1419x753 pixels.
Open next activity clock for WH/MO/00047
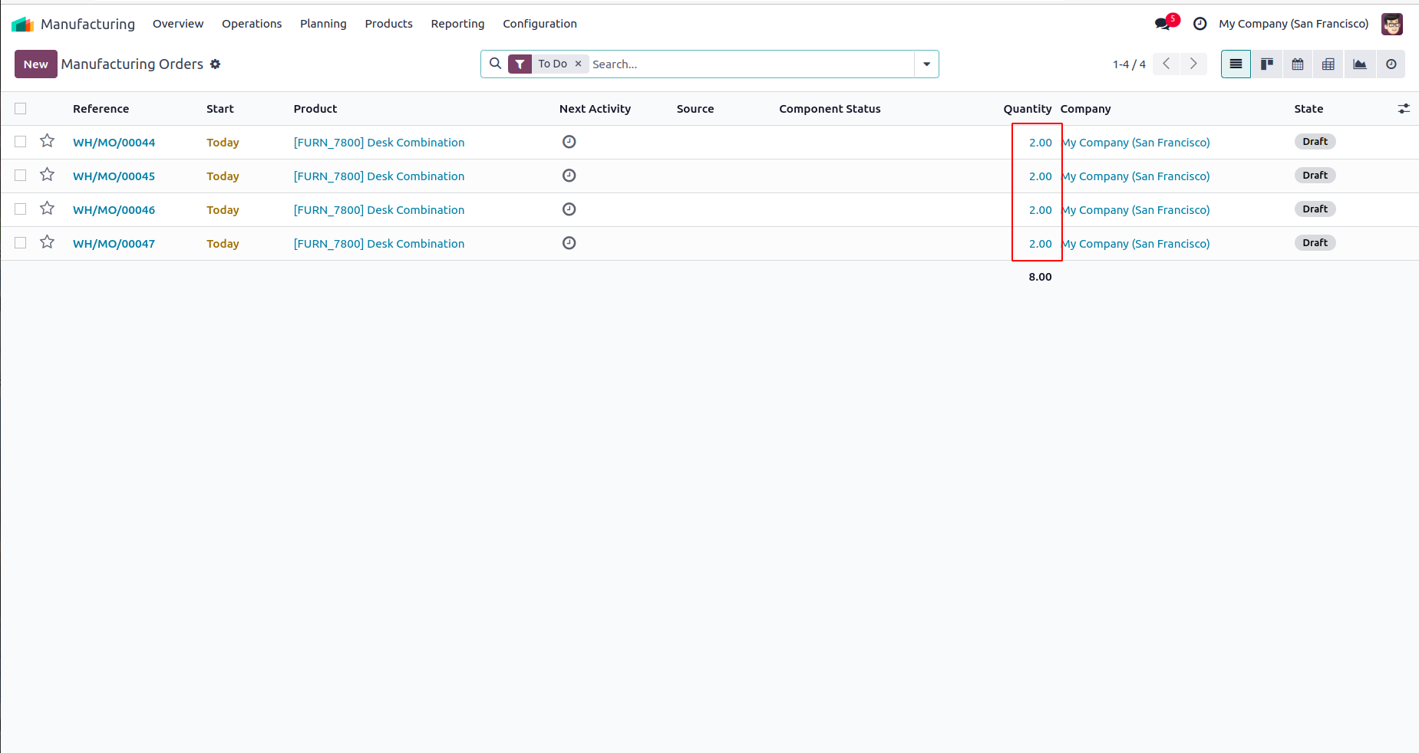click(569, 243)
